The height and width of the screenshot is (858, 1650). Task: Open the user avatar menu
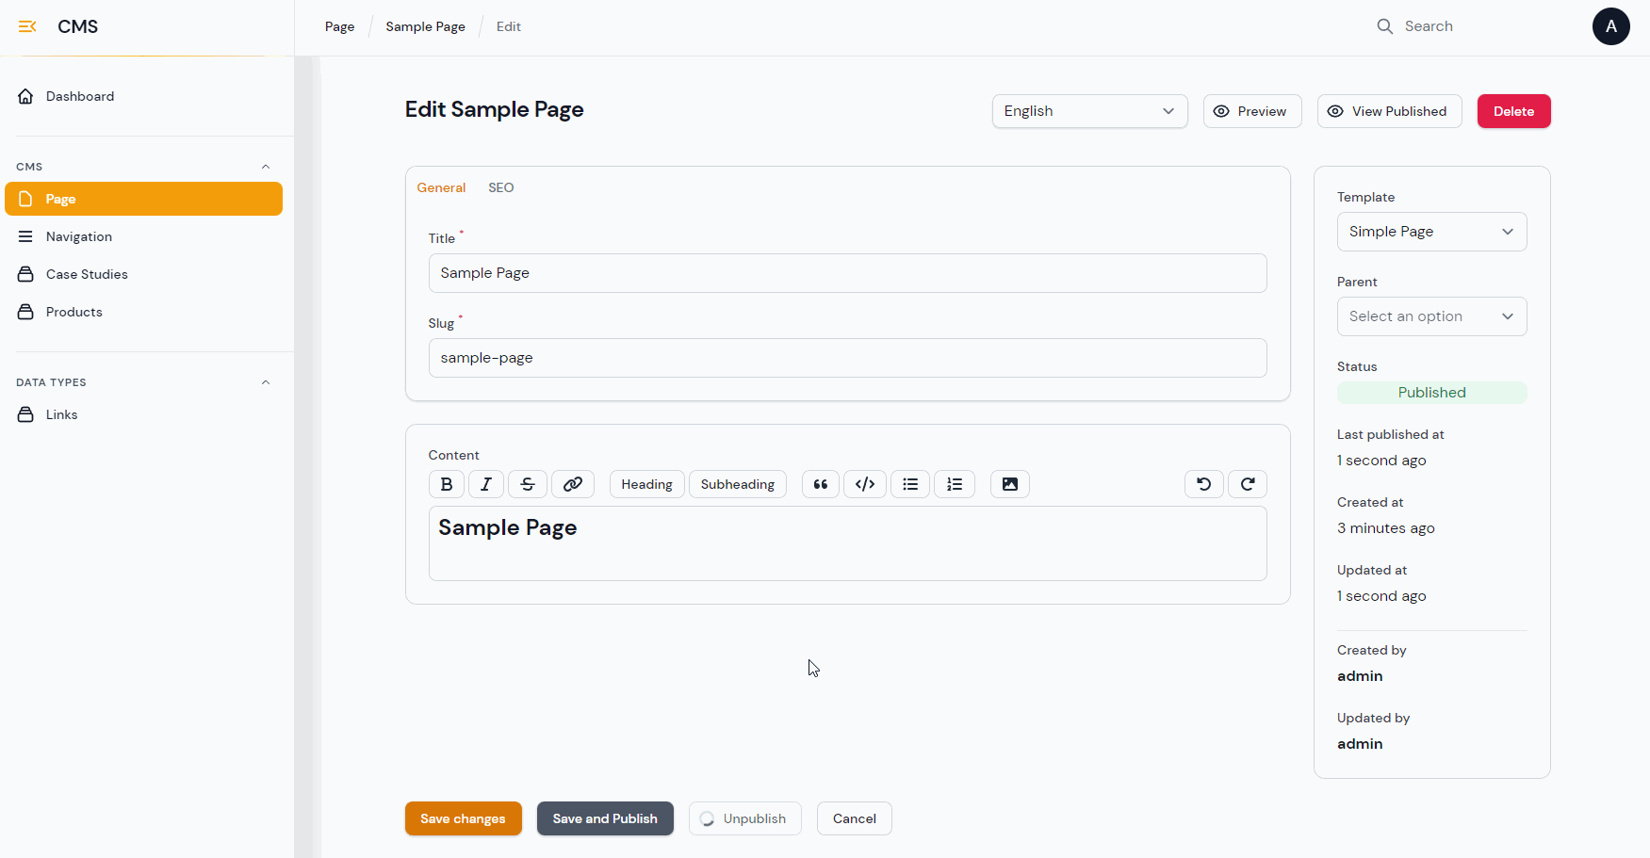tap(1611, 26)
